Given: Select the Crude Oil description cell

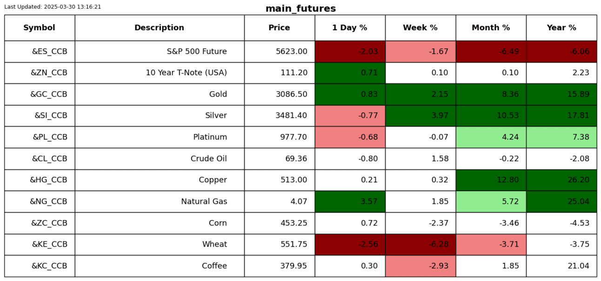Looking at the screenshot, I should point(209,159).
